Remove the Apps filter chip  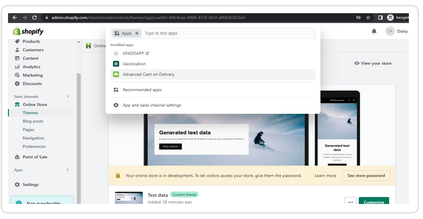(x=137, y=33)
